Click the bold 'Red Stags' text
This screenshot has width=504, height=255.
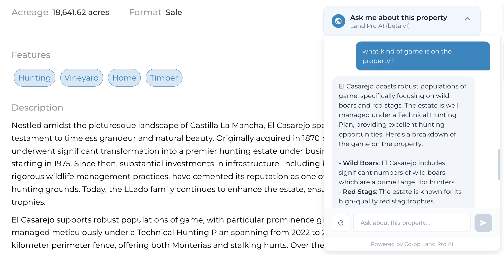359,192
